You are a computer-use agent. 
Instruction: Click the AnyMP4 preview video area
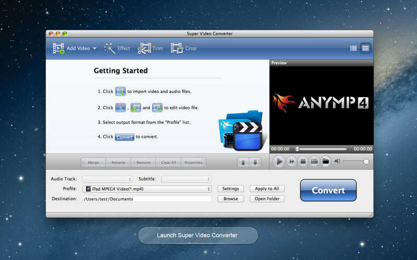[x=321, y=106]
